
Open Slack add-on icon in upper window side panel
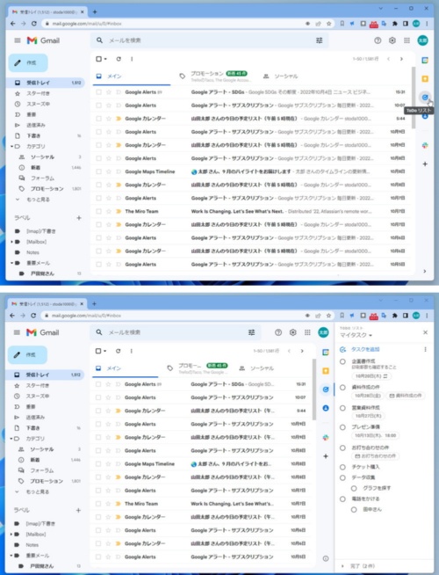(425, 145)
